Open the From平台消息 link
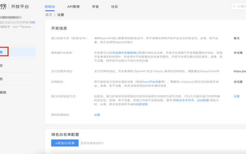The image size is (246, 154). coord(152,82)
